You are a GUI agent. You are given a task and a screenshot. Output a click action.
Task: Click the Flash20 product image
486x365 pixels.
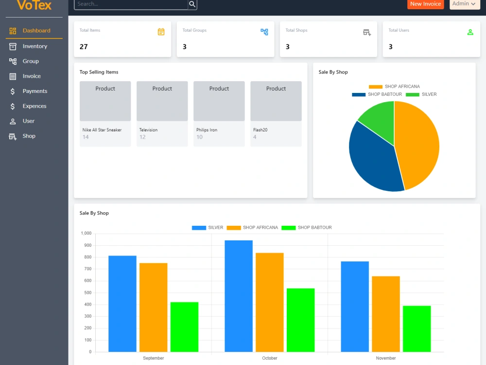coord(276,101)
